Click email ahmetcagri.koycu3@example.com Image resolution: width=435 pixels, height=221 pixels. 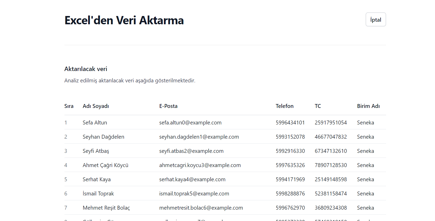click(200, 165)
